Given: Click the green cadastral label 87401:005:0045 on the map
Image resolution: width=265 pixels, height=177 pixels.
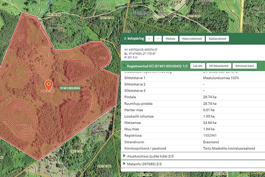Looking at the screenshot, I should (x=70, y=88).
